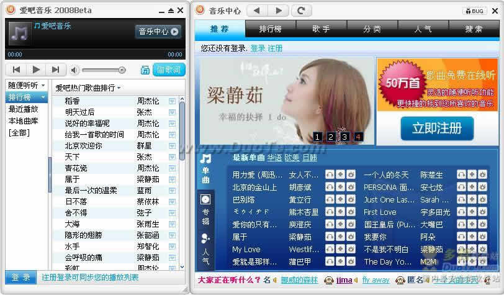Report a problem via BUG button
Image resolution: width=504 pixels, height=295 pixels.
coord(475,11)
